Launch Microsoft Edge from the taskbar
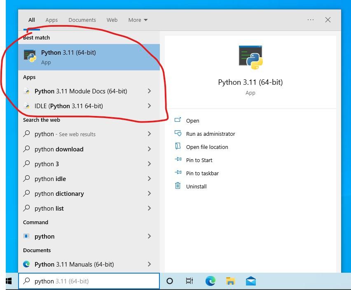This screenshot has height=290, width=351. (x=211, y=281)
